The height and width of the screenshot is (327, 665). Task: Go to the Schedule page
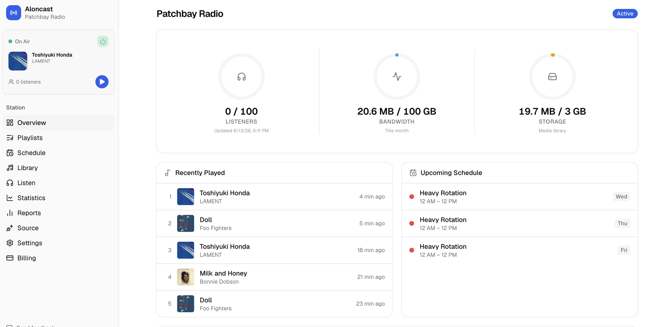point(59,153)
